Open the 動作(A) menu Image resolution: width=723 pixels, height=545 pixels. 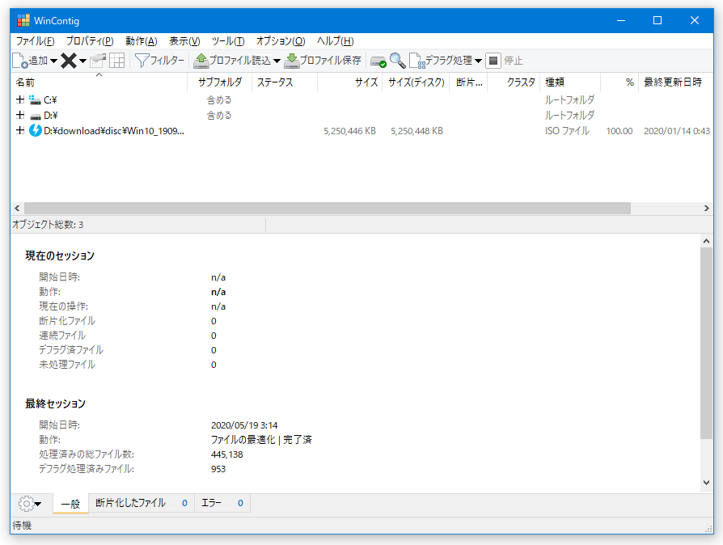coord(141,41)
